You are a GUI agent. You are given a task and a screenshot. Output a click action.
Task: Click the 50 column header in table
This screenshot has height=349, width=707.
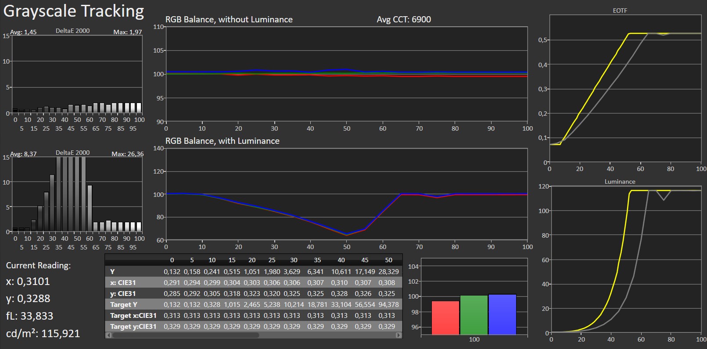point(388,260)
